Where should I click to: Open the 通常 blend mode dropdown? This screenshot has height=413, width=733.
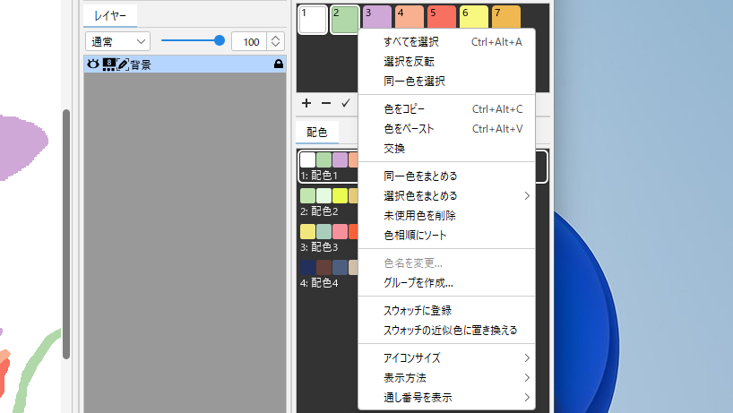coord(117,41)
